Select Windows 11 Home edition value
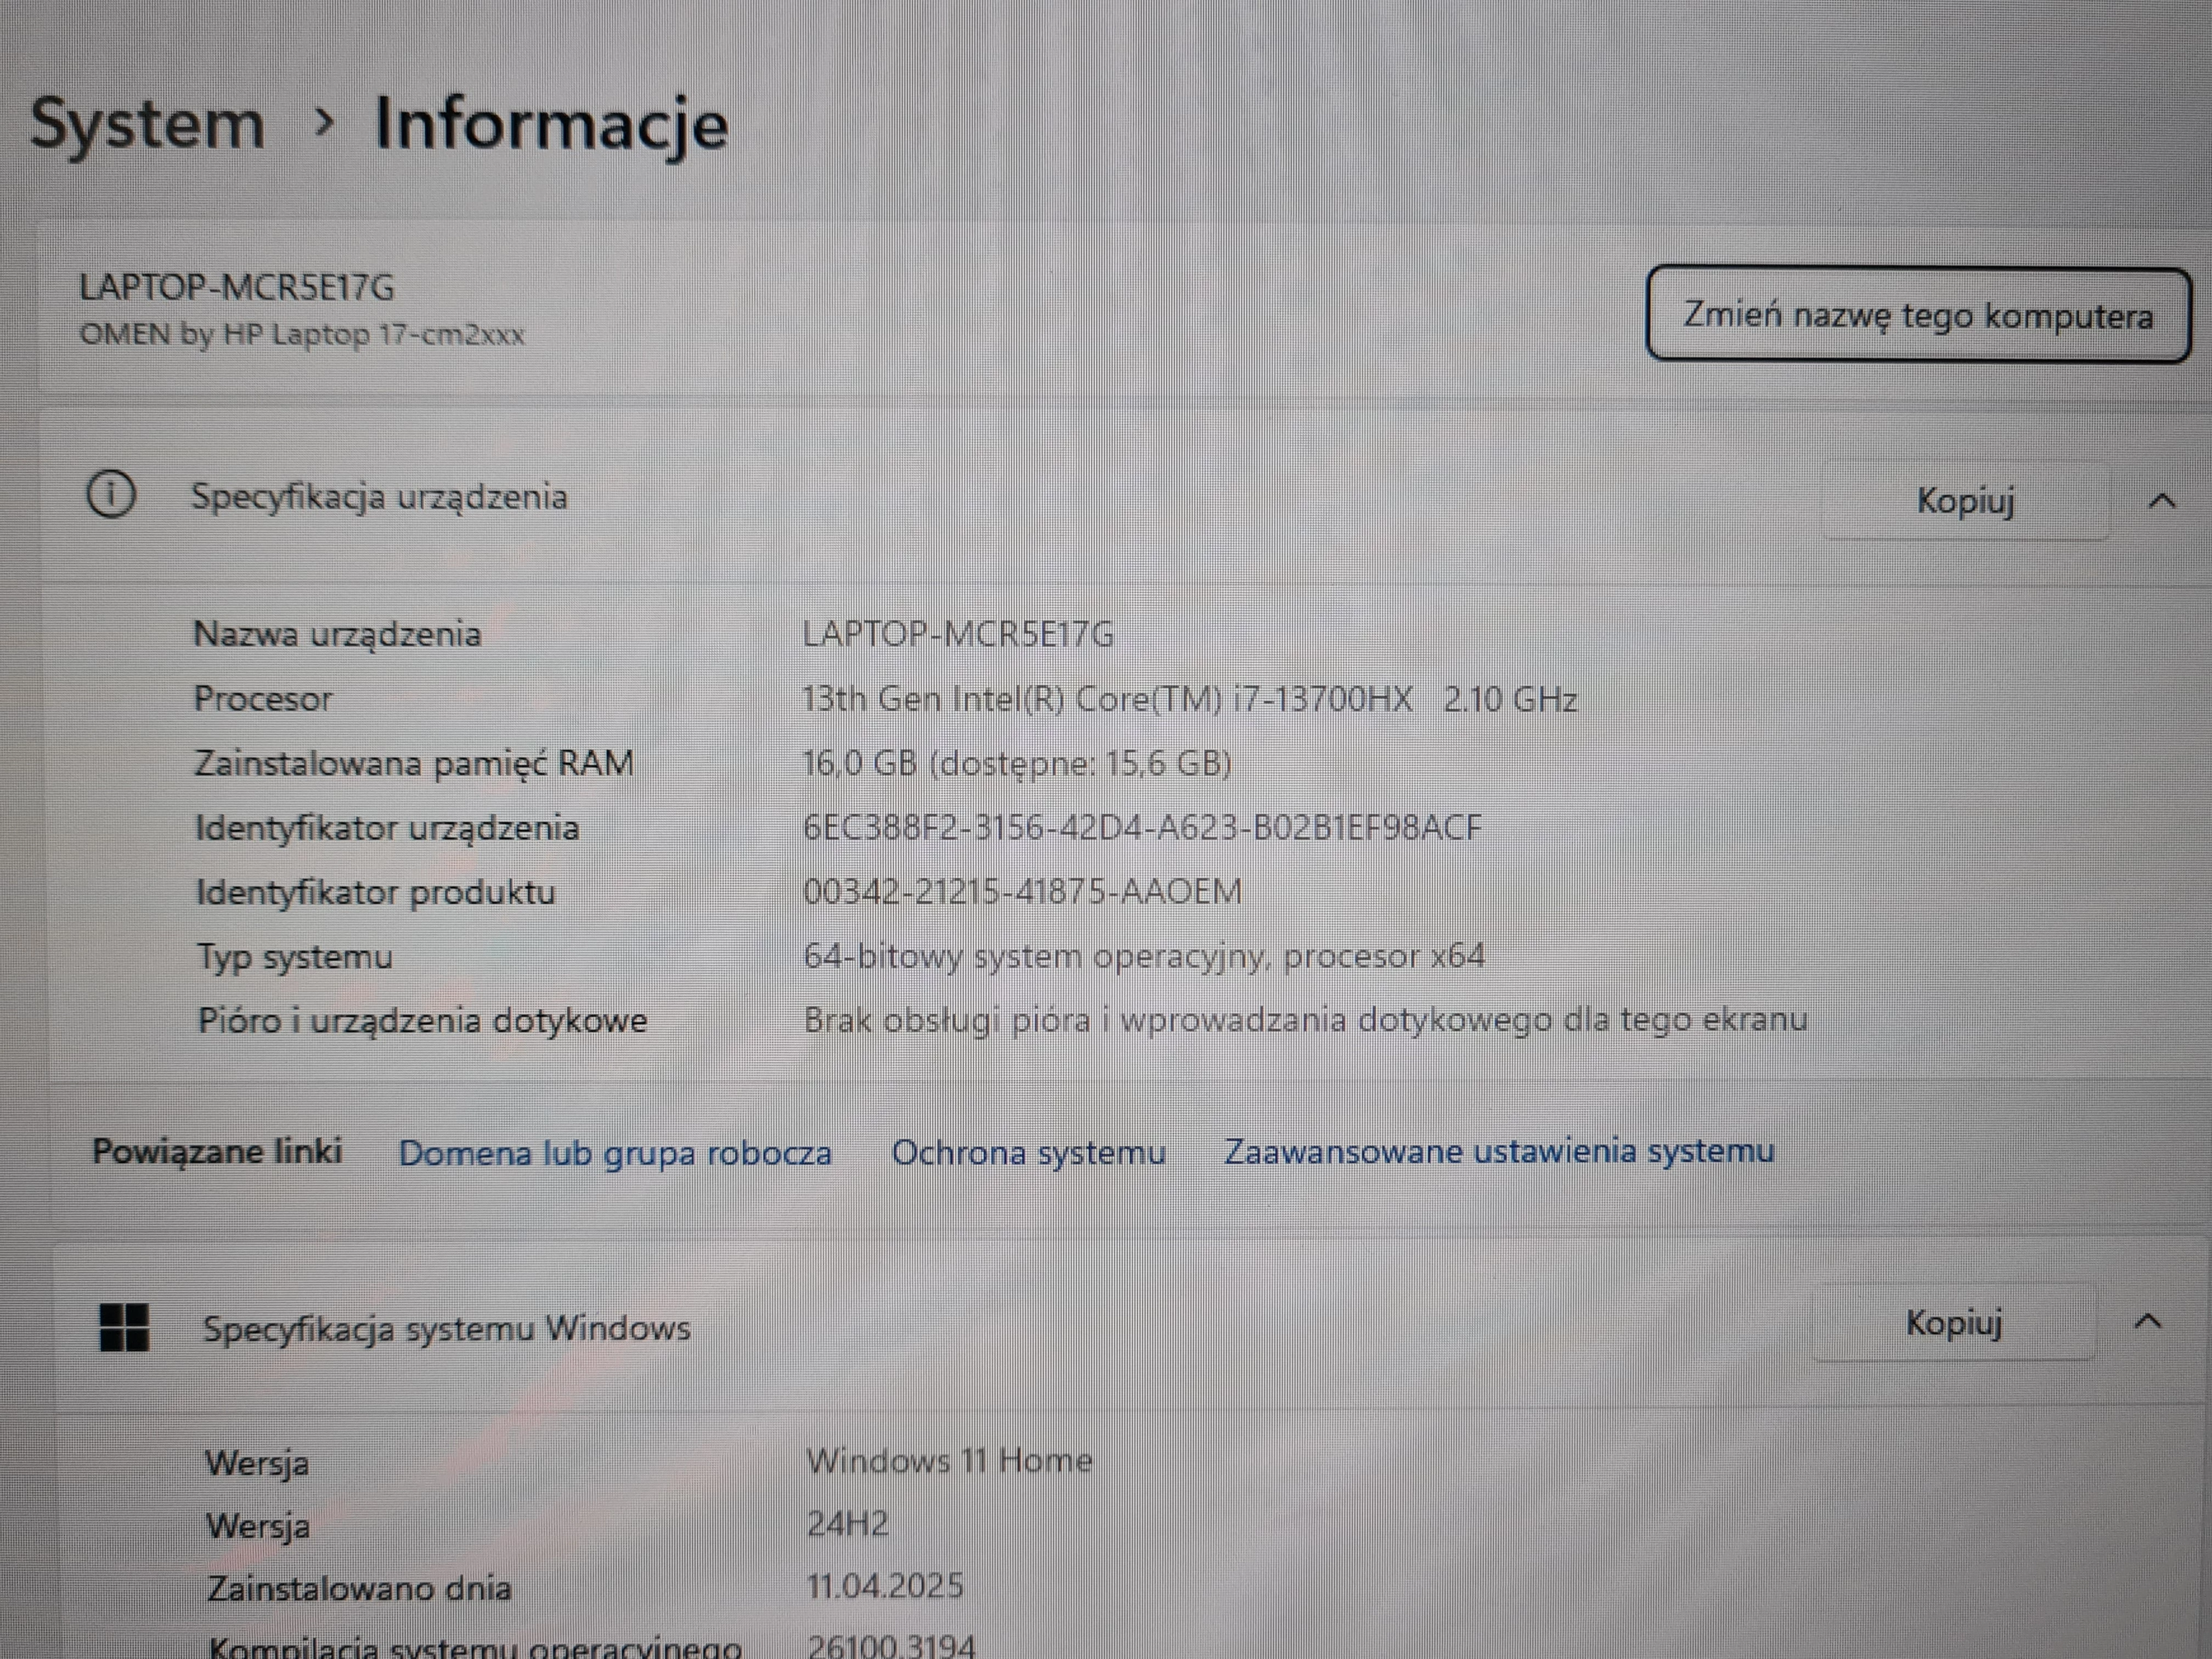The width and height of the screenshot is (2212, 1659). pos(949,1461)
